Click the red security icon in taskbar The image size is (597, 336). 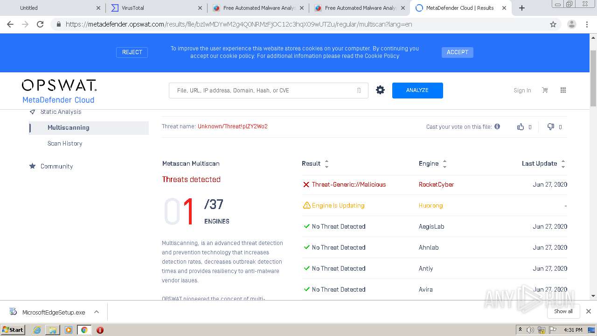coord(100,330)
